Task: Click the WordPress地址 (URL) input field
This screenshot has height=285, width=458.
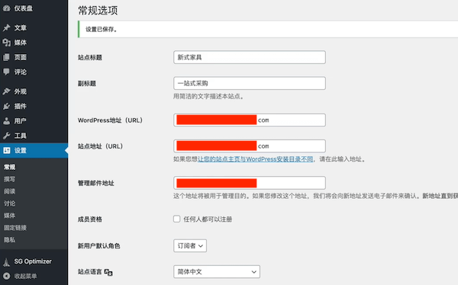Action: (x=250, y=120)
